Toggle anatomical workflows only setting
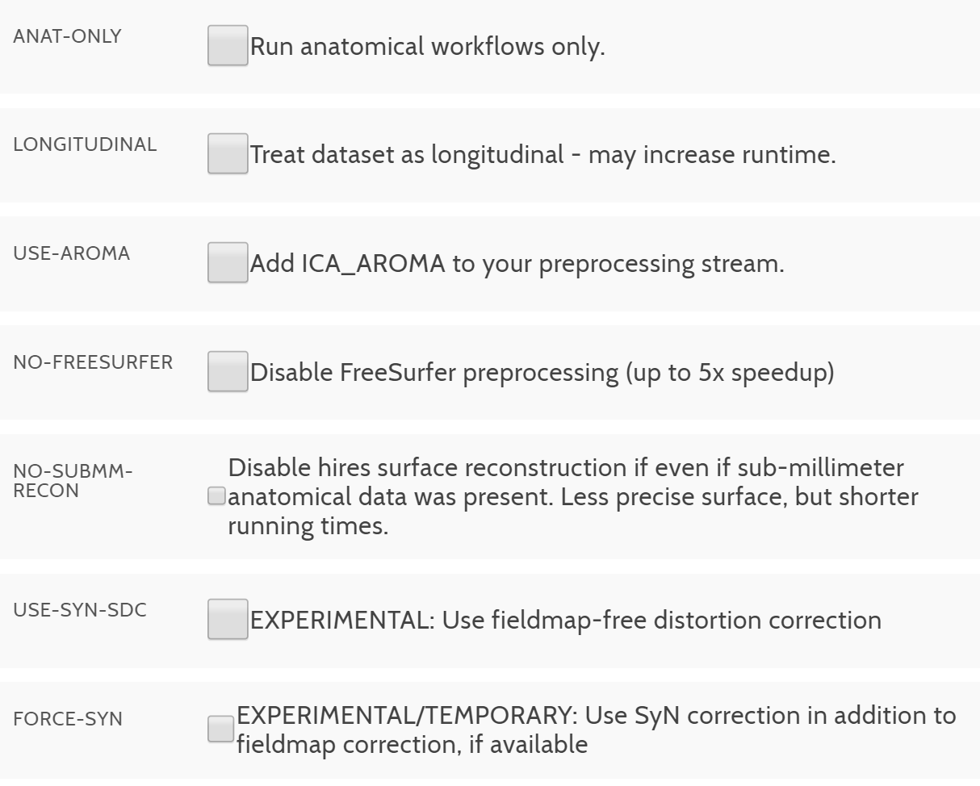Image resolution: width=980 pixels, height=786 pixels. 227,46
